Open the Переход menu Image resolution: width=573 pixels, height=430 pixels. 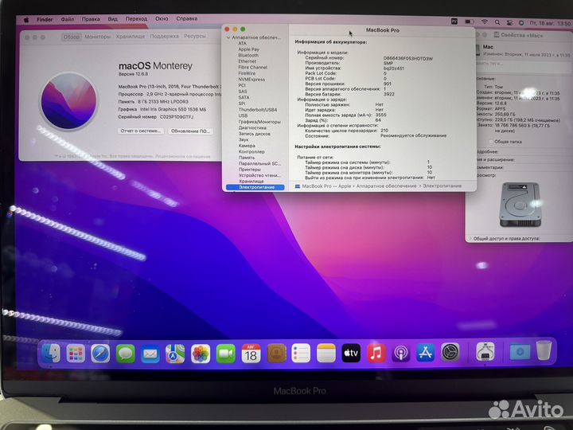coord(136,18)
